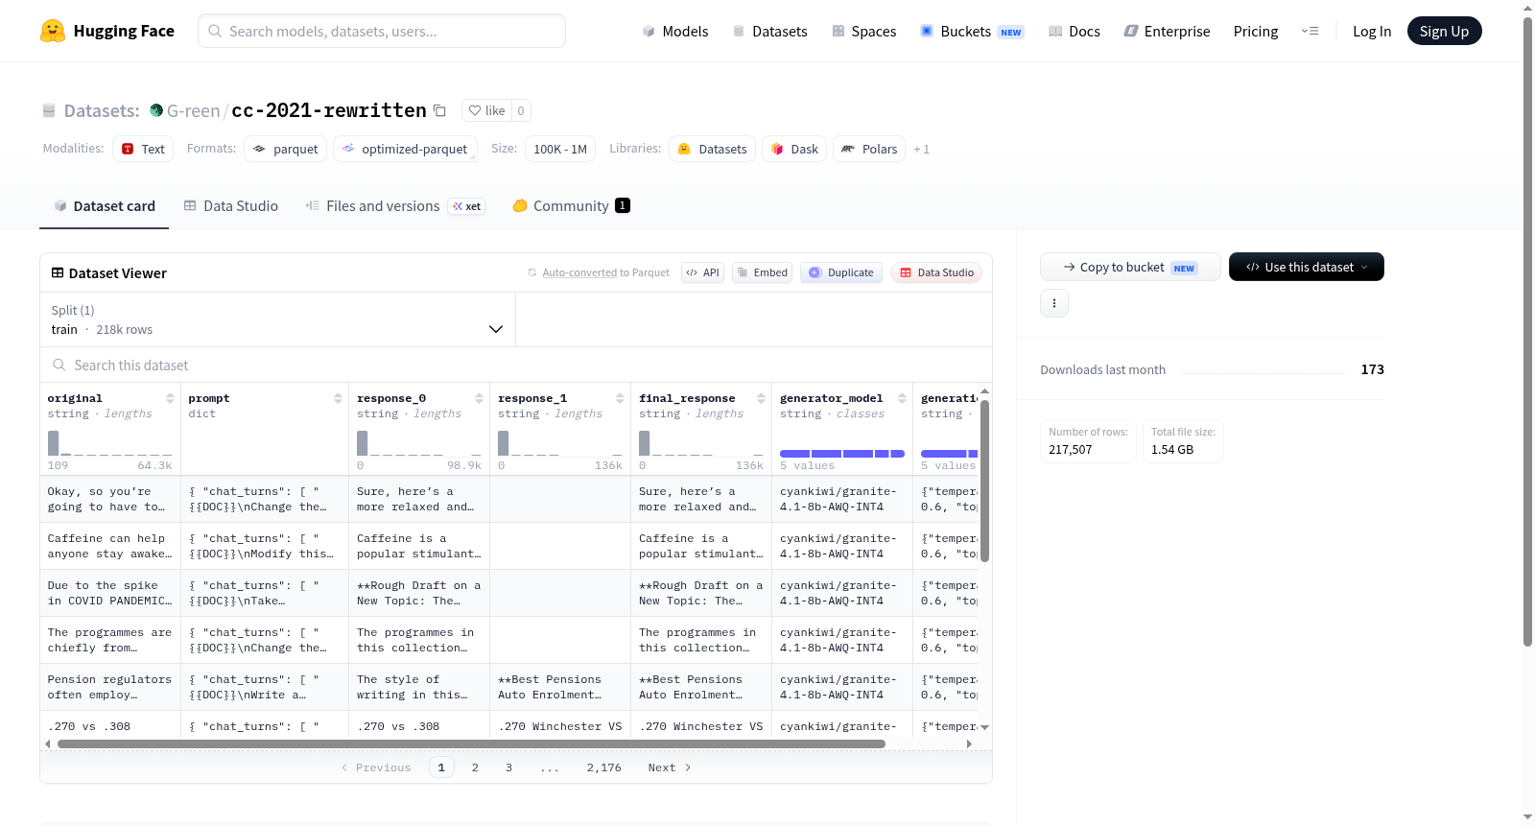Image resolution: width=1535 pixels, height=826 pixels.
Task: Sort the prompt column
Action: click(338, 398)
